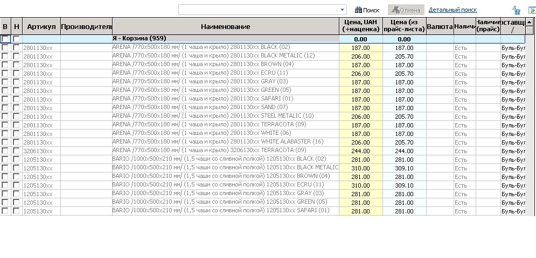Sort by the Производитель column header
This screenshot has width=536, height=258.
[87, 26]
